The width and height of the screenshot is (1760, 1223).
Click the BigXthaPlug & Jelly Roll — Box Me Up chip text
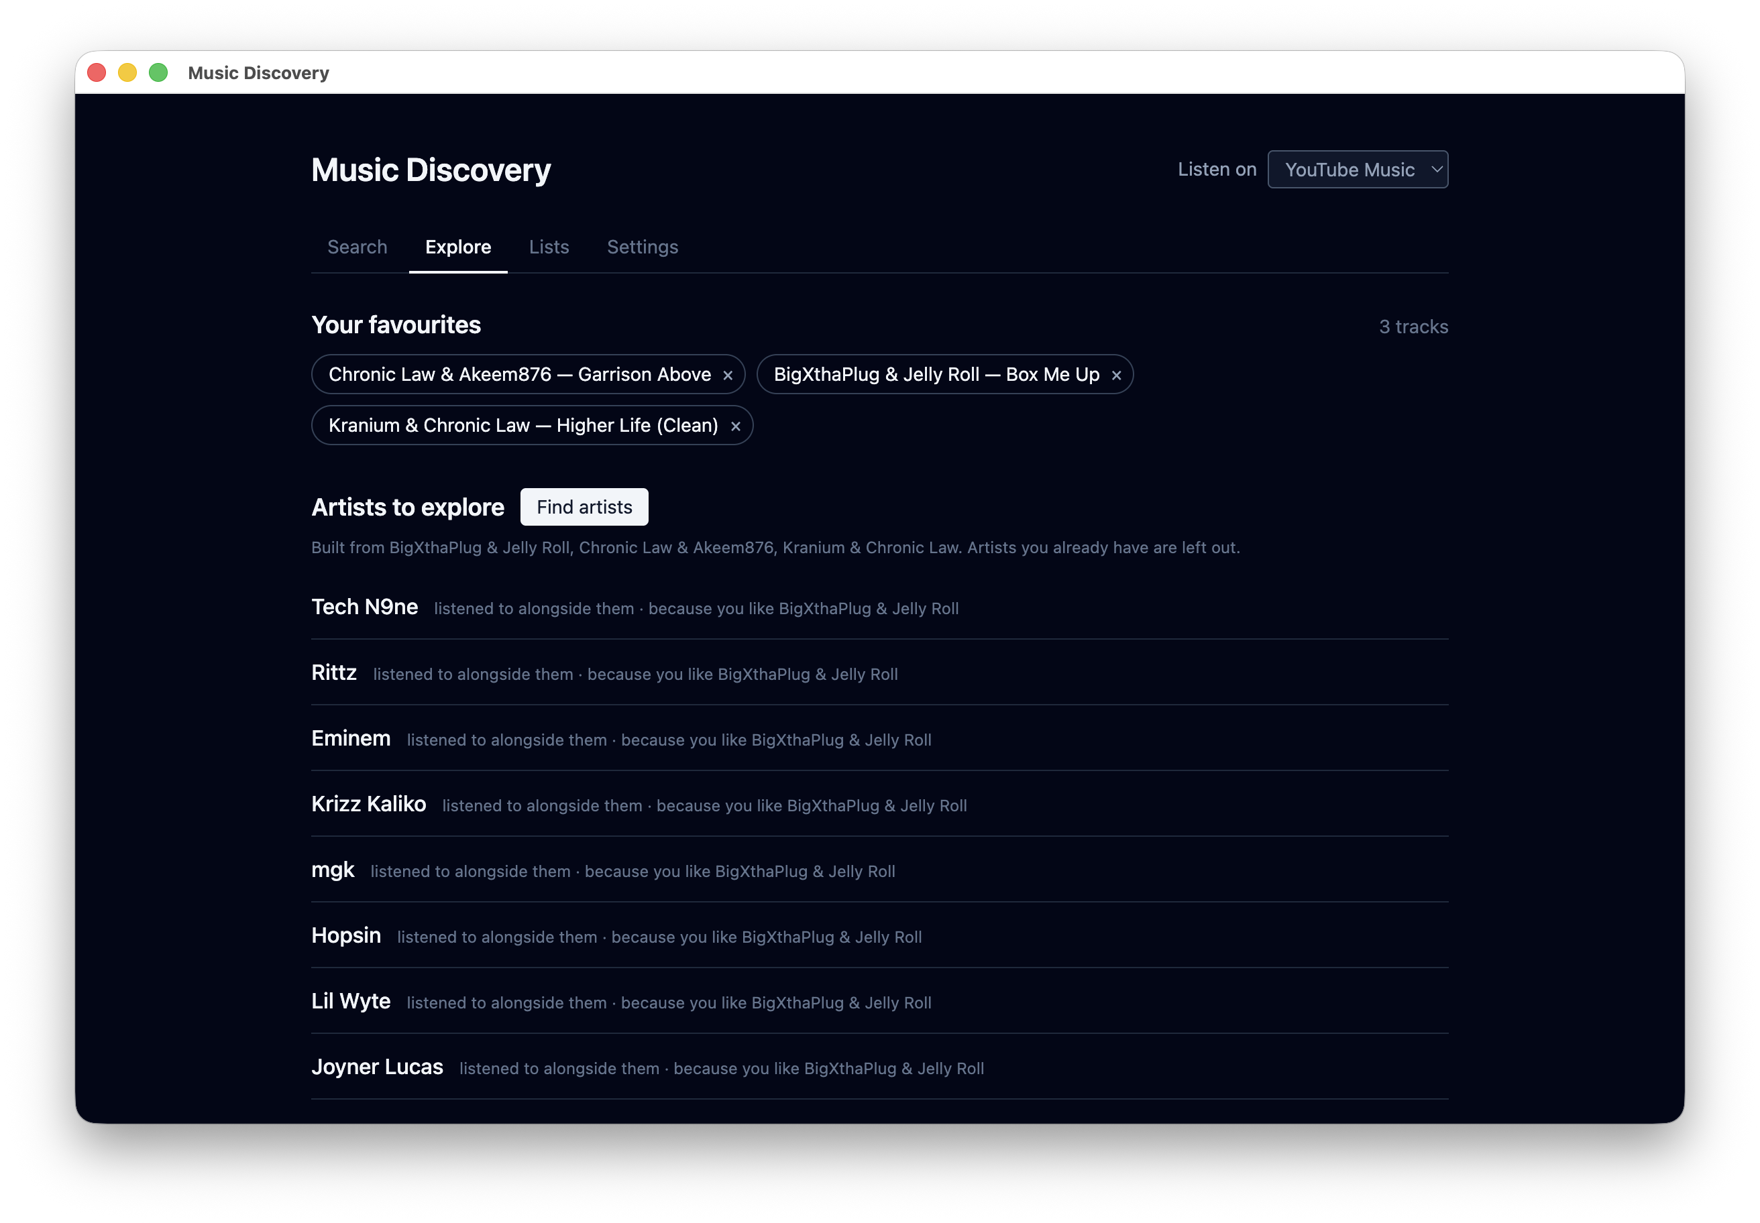point(936,375)
